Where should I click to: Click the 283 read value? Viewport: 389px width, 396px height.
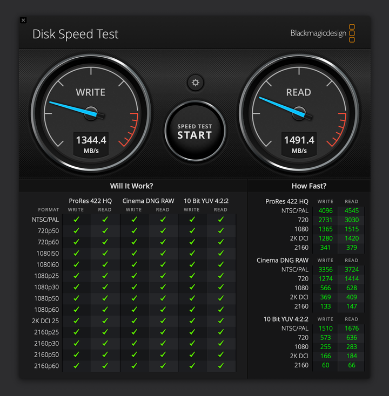[352, 347]
